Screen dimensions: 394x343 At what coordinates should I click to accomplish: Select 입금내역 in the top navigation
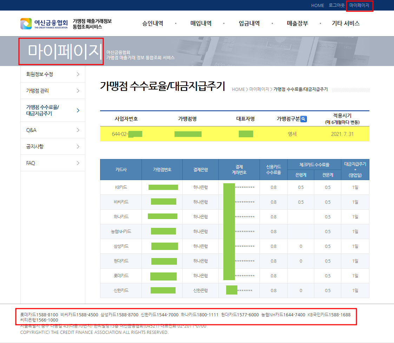click(249, 24)
